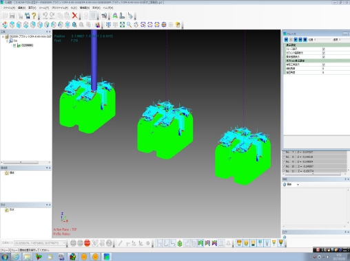350x261 pixels.
Task: Click the diagonal line draw icon in bottom toolbar
Action: 120,243
